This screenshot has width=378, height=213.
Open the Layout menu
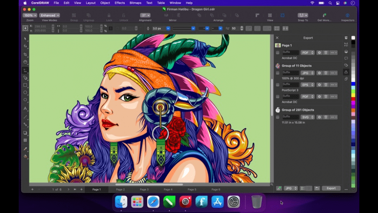tap(91, 3)
